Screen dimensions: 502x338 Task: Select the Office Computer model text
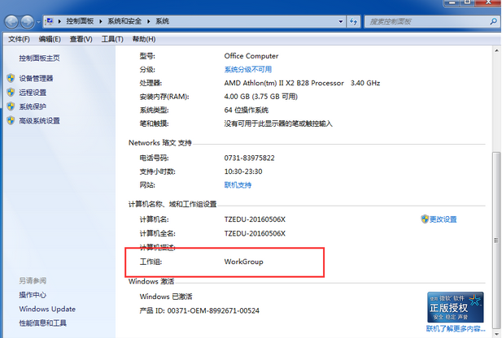pos(251,56)
